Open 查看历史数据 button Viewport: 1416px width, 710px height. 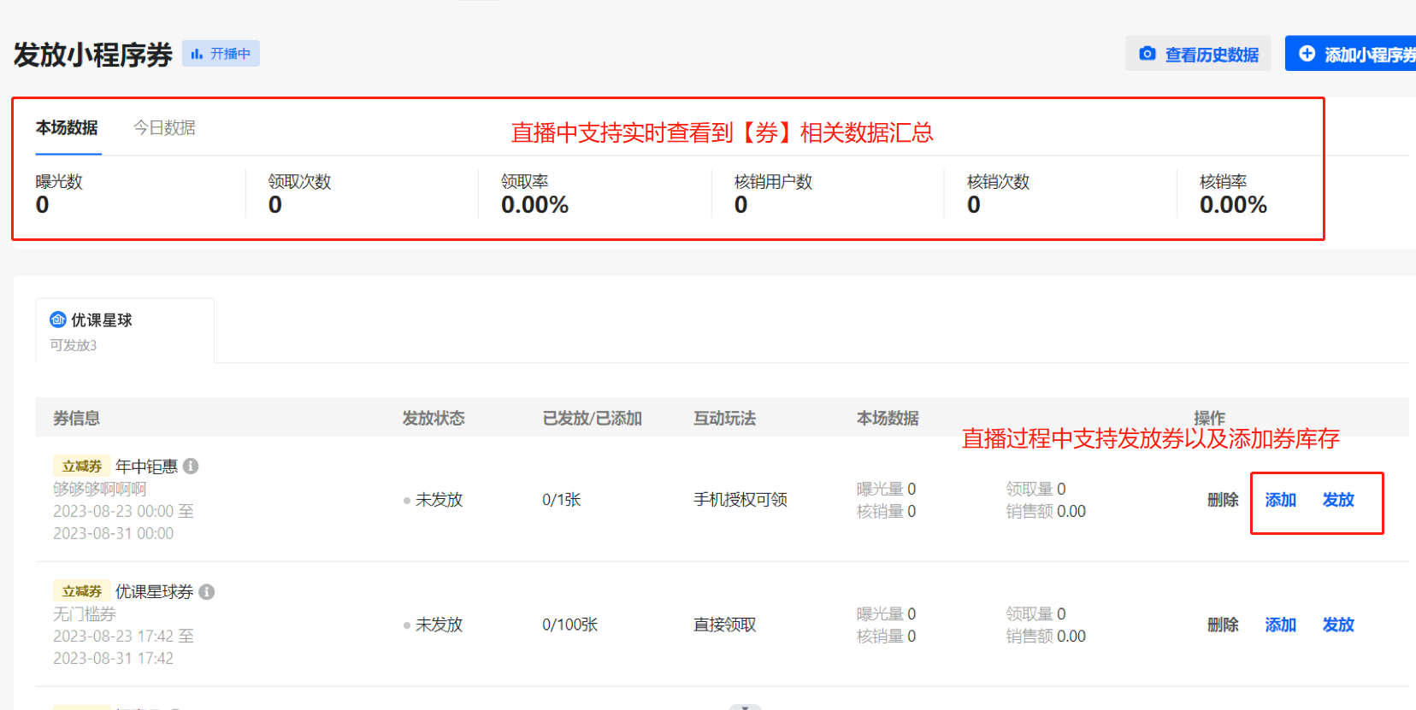[1198, 54]
